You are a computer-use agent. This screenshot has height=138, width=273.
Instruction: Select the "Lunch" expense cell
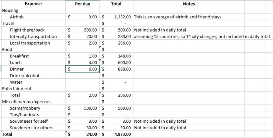16,63
